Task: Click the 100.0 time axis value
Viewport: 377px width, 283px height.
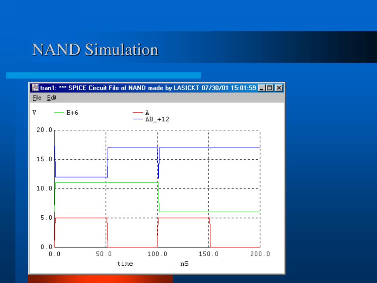Action: pos(157,254)
